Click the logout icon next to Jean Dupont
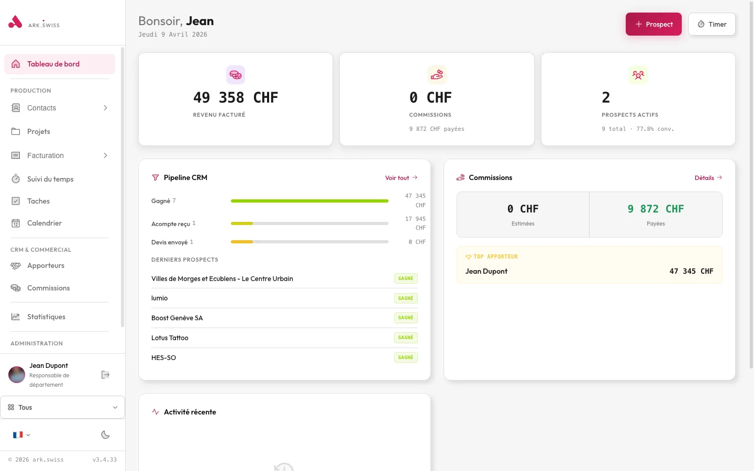Image resolution: width=754 pixels, height=471 pixels. point(105,375)
